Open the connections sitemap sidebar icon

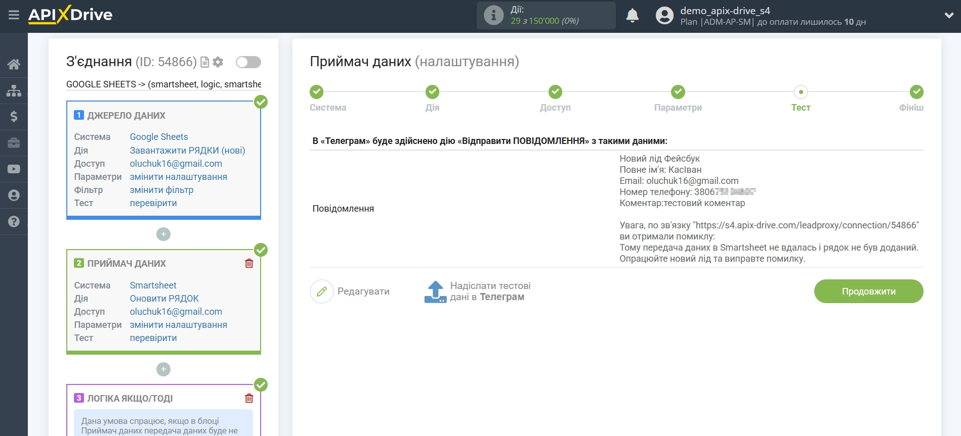pos(14,90)
